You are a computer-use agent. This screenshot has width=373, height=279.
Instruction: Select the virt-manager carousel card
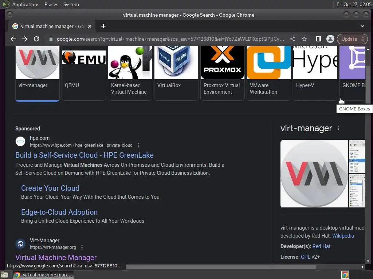coord(38,73)
